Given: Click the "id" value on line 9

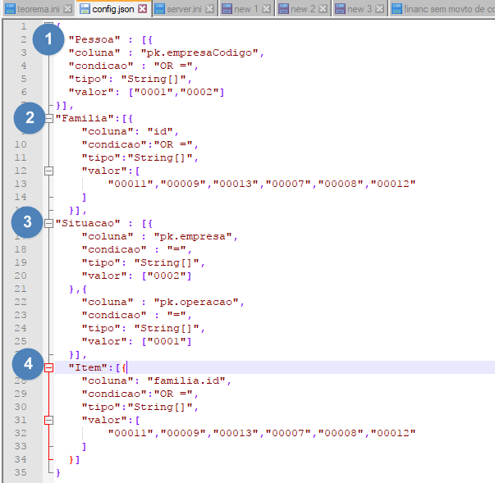Looking at the screenshot, I should tap(160, 131).
